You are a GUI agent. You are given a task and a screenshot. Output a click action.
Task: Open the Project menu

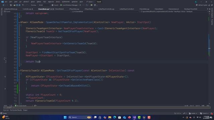(x=26, y=2)
